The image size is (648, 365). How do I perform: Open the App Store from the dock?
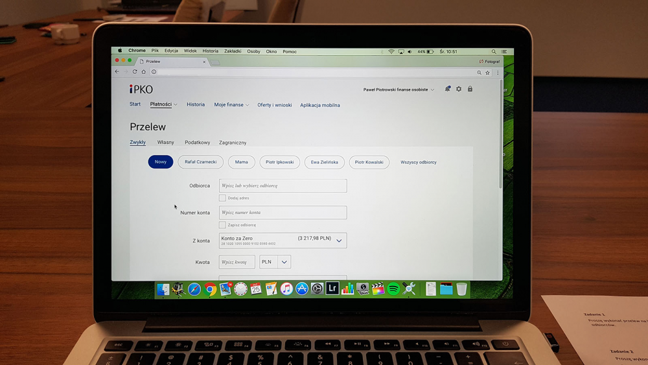(302, 288)
